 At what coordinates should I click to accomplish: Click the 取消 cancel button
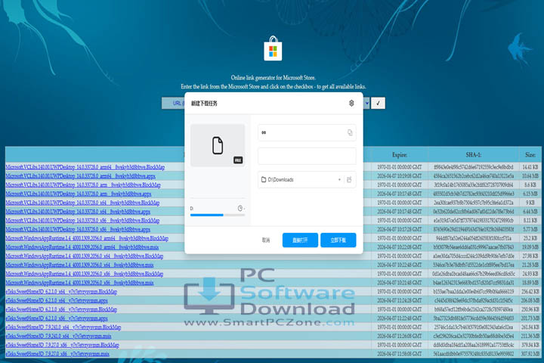tap(266, 240)
